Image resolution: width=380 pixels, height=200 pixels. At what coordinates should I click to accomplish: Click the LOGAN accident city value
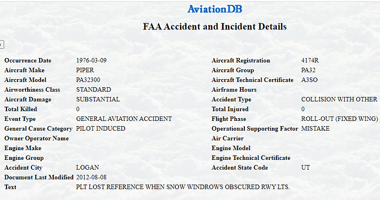point(87,167)
